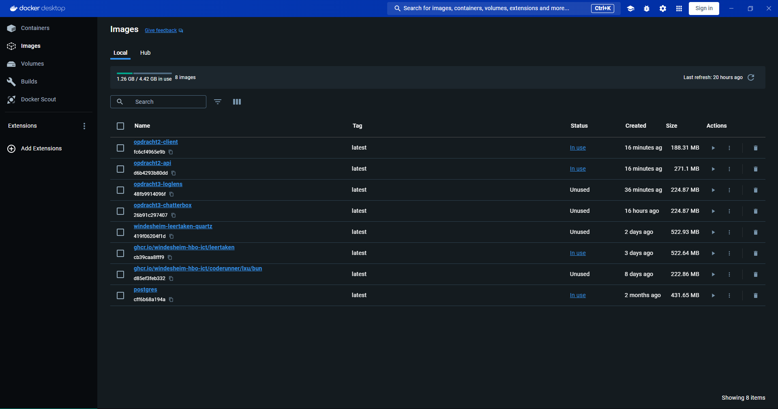
Task: Check the opdracht2-api row checkbox
Action: (x=120, y=169)
